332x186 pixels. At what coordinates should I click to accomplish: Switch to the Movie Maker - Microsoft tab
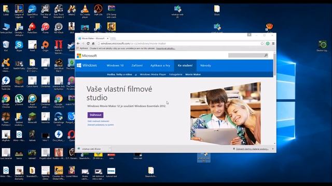(93, 38)
